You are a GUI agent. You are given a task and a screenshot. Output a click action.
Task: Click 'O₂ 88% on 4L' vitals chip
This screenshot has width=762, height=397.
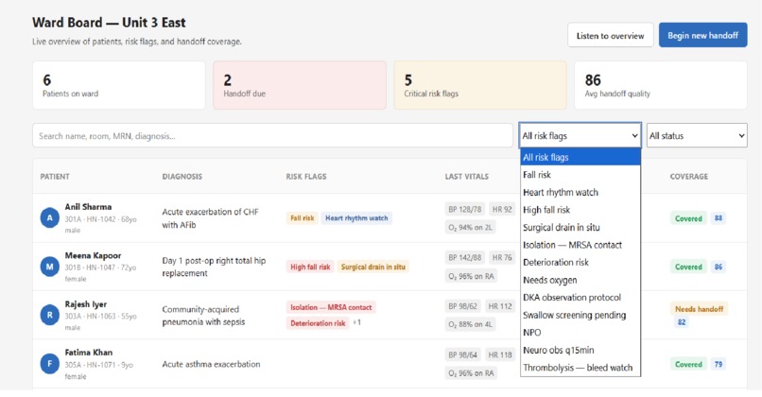pyautogui.click(x=470, y=324)
